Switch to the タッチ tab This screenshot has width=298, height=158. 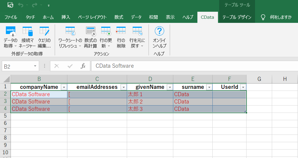coord(30,17)
